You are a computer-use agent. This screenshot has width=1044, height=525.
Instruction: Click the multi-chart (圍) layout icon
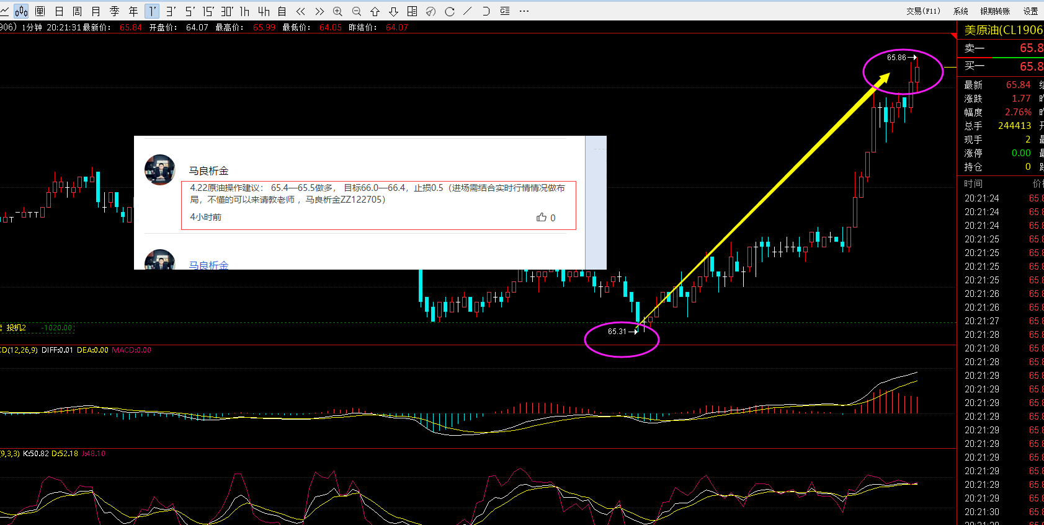[40, 11]
